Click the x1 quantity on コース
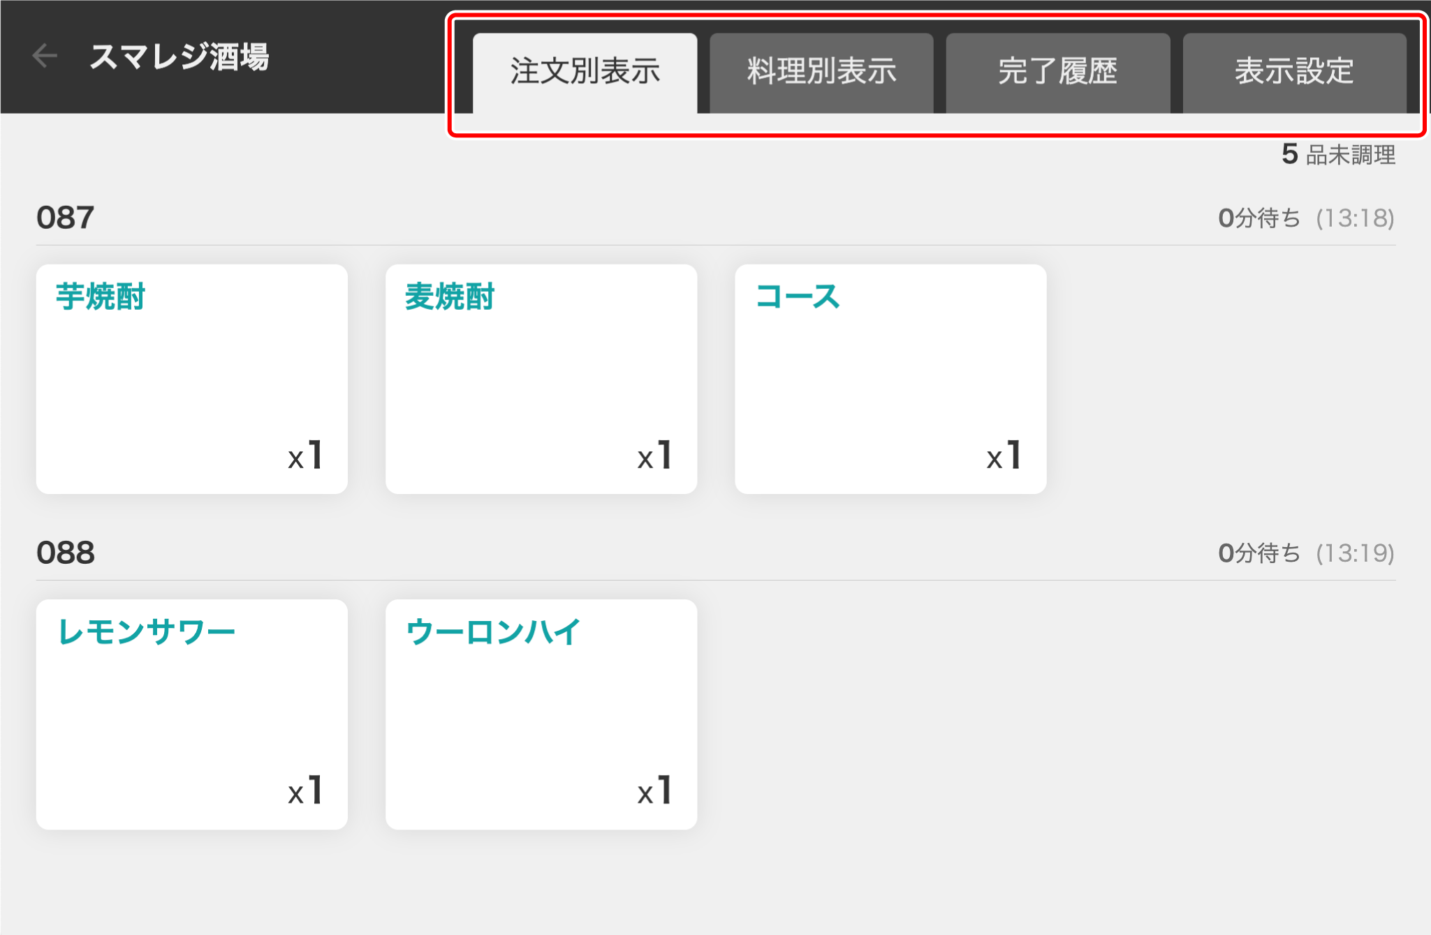 1004,456
